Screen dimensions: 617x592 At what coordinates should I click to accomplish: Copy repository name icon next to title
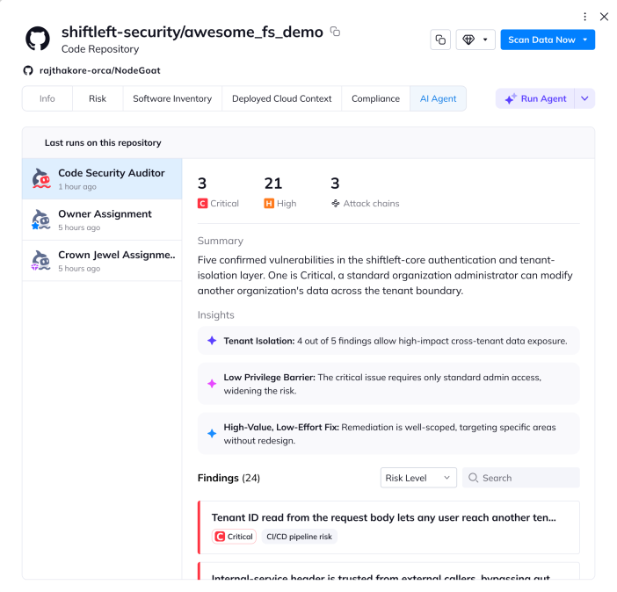pos(335,32)
